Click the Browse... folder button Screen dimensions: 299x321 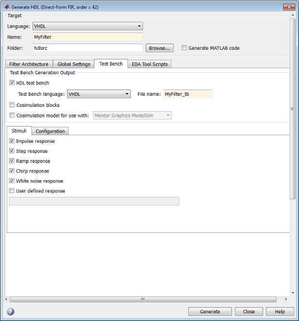pos(160,48)
